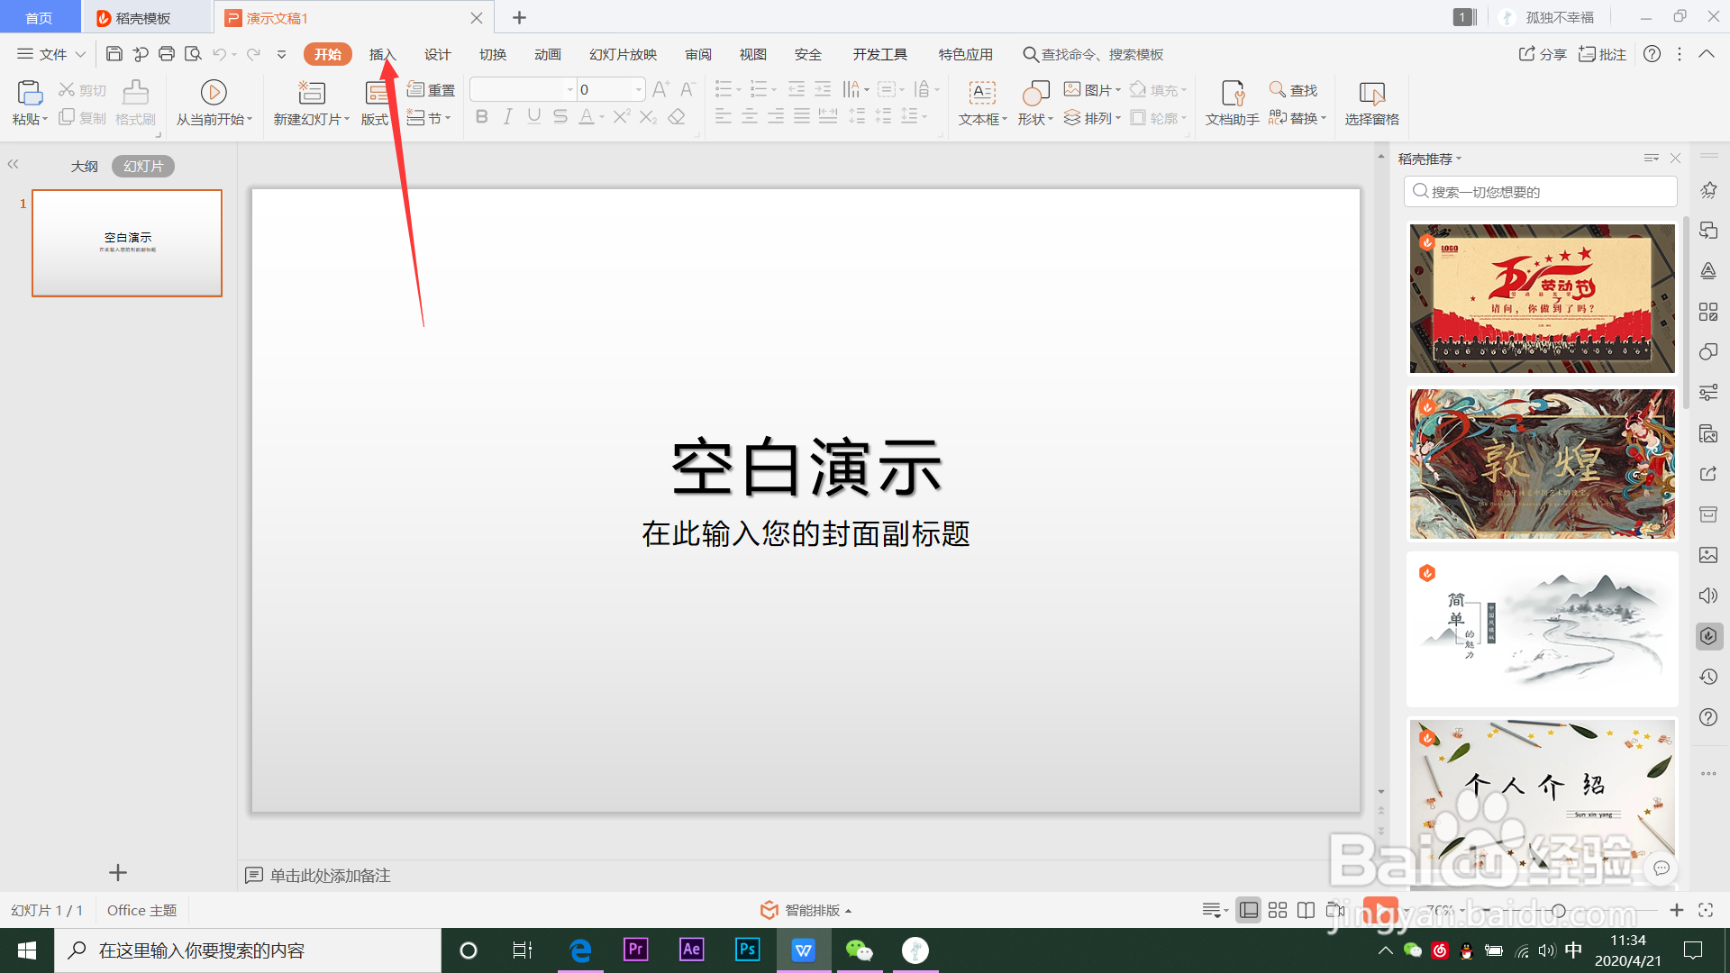Open the font size dropdown
Image resolution: width=1730 pixels, height=973 pixels.
[639, 89]
